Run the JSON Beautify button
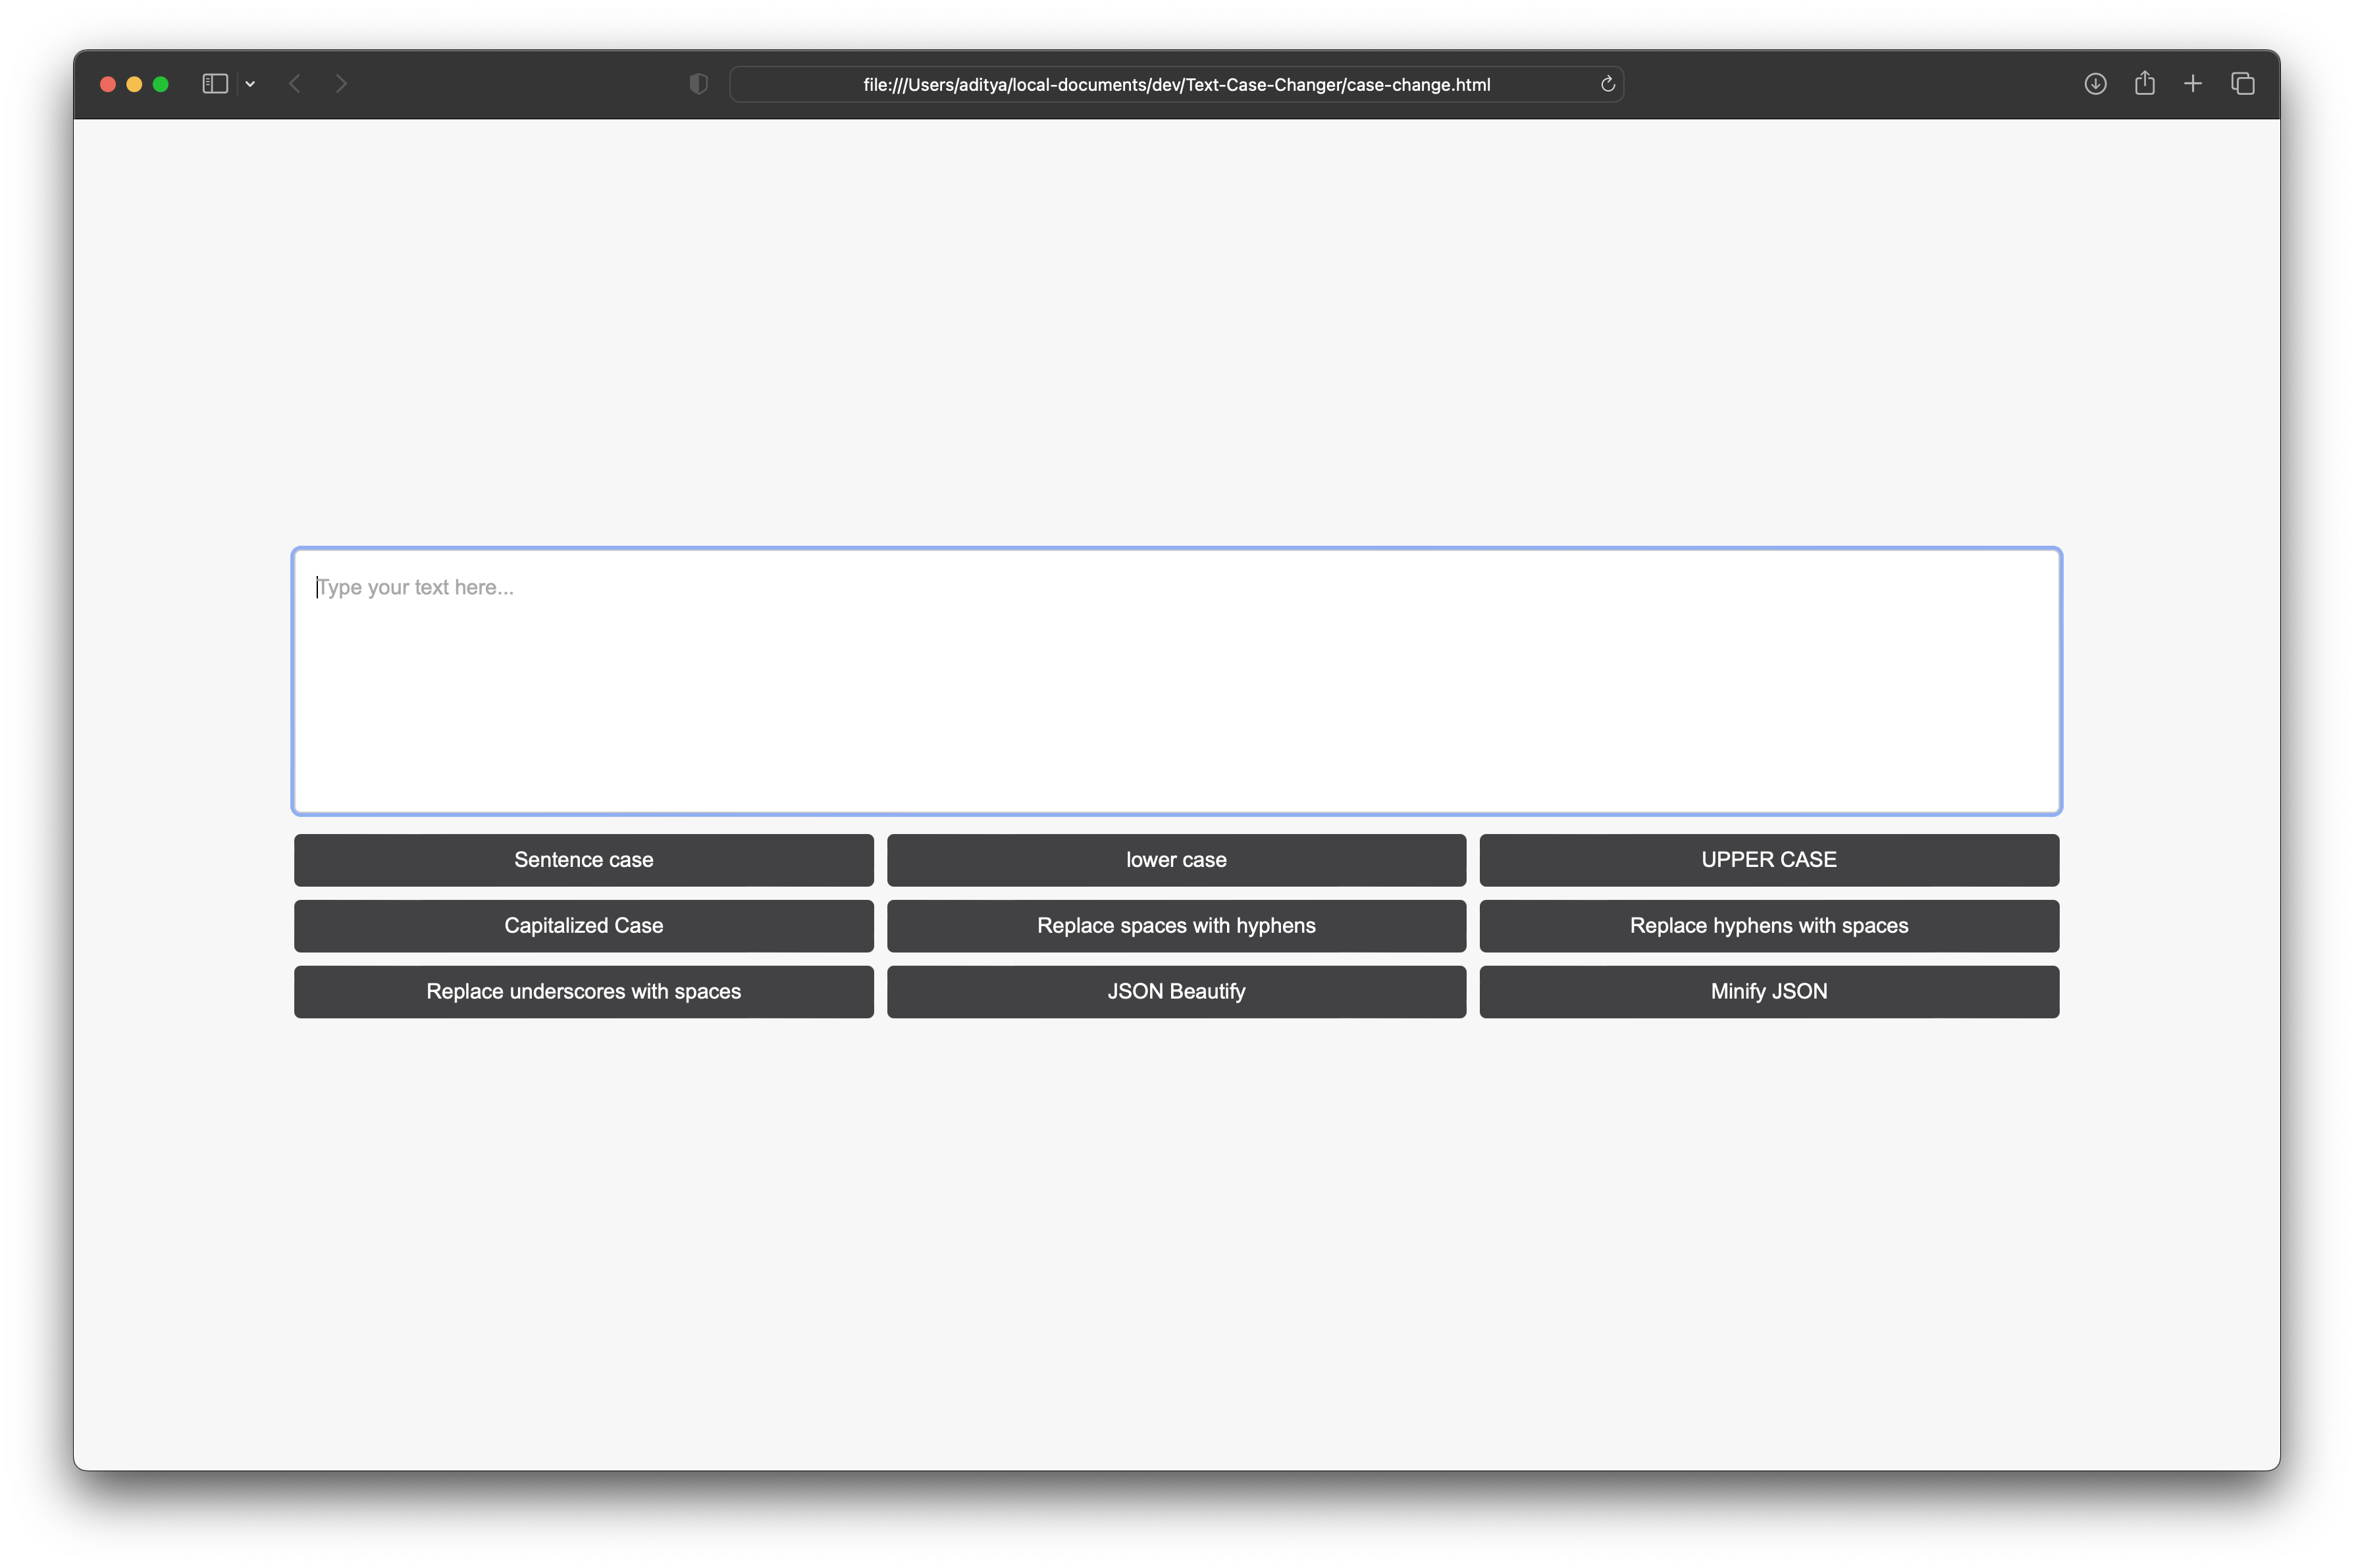The width and height of the screenshot is (2354, 1568). [1176, 992]
